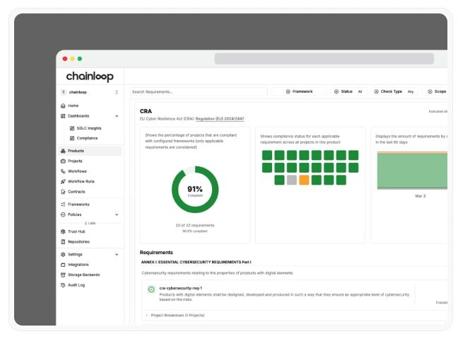Click the plus icon beside Scope filter
The width and height of the screenshot is (458, 339).
[430, 91]
